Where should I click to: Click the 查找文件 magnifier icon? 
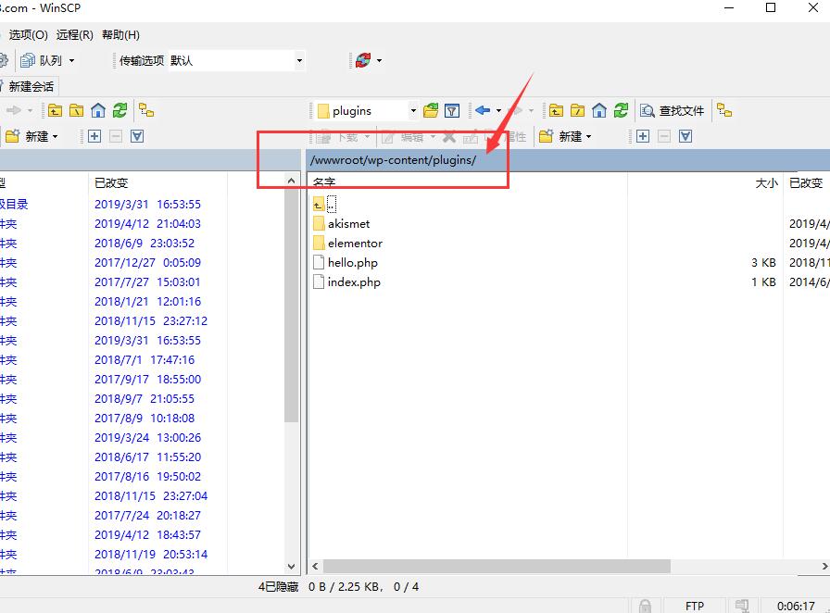point(648,110)
